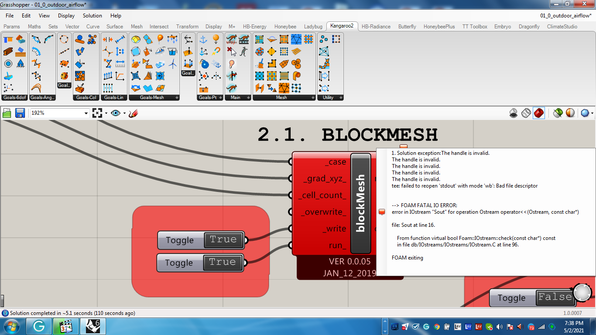
Task: Toggle the first True Boolean toggle
Action: [x=201, y=240]
